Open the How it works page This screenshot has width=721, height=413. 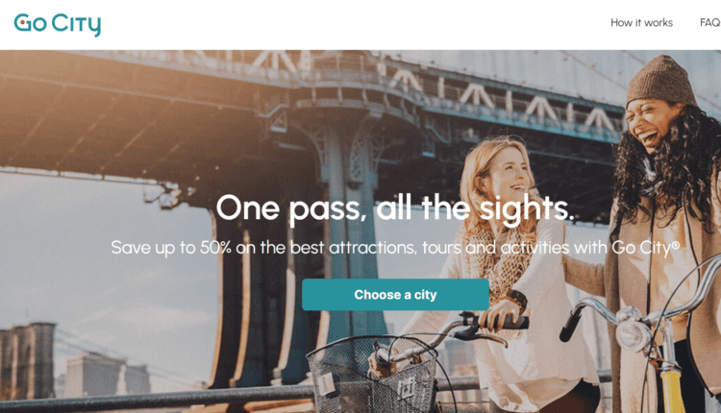(641, 22)
